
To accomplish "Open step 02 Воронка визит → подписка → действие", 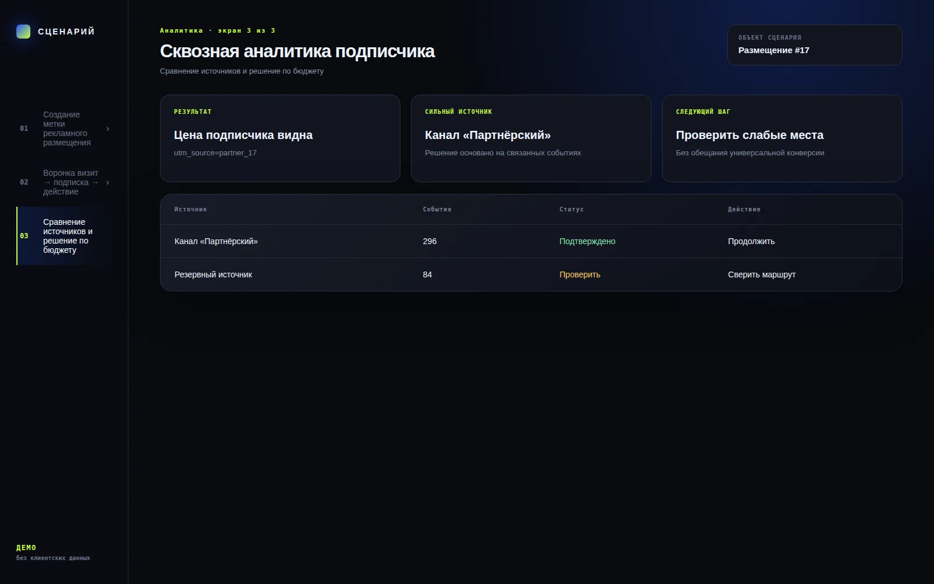I will point(64,182).
